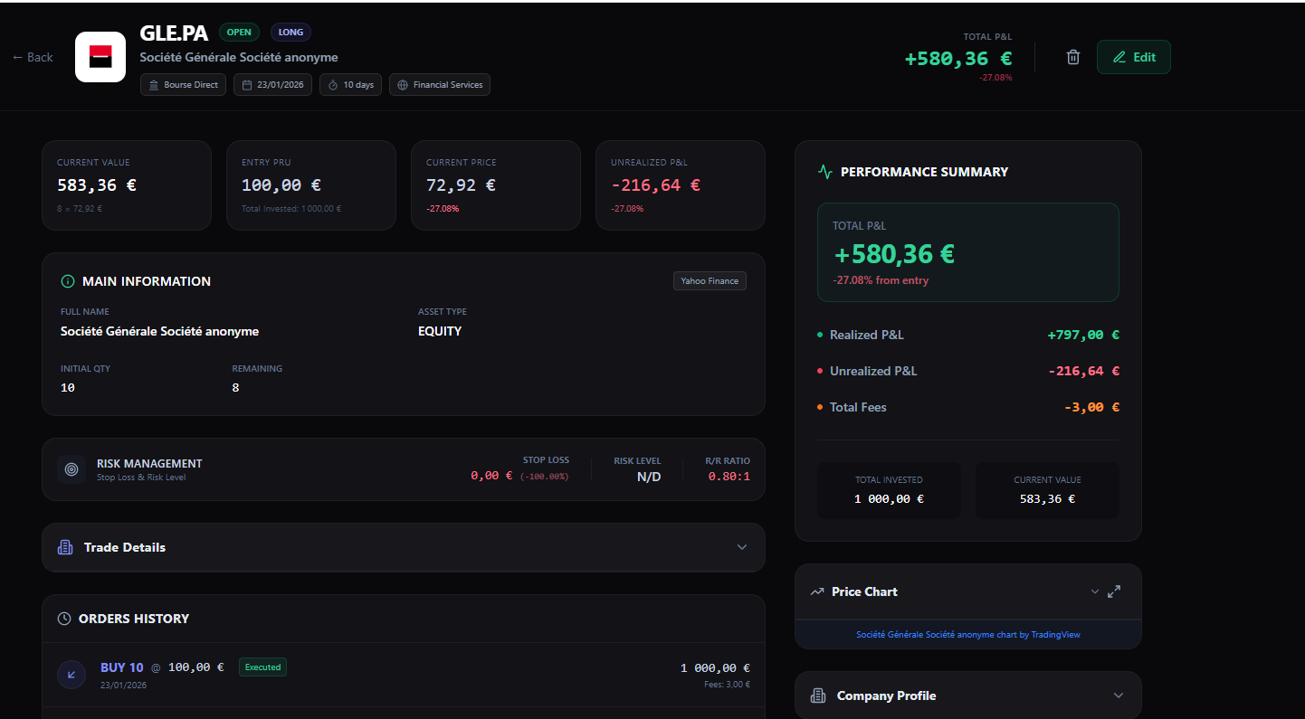Click the trash icon to delete the trade
Screen dimensions: 1305x719
click(x=1072, y=56)
